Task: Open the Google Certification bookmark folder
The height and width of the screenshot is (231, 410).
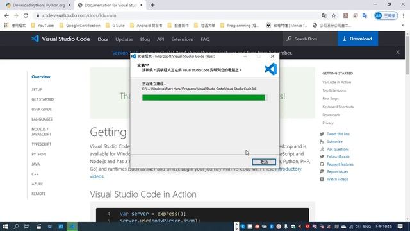Action: 79,26
